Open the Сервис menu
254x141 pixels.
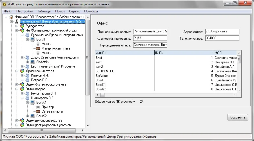click(x=74, y=11)
